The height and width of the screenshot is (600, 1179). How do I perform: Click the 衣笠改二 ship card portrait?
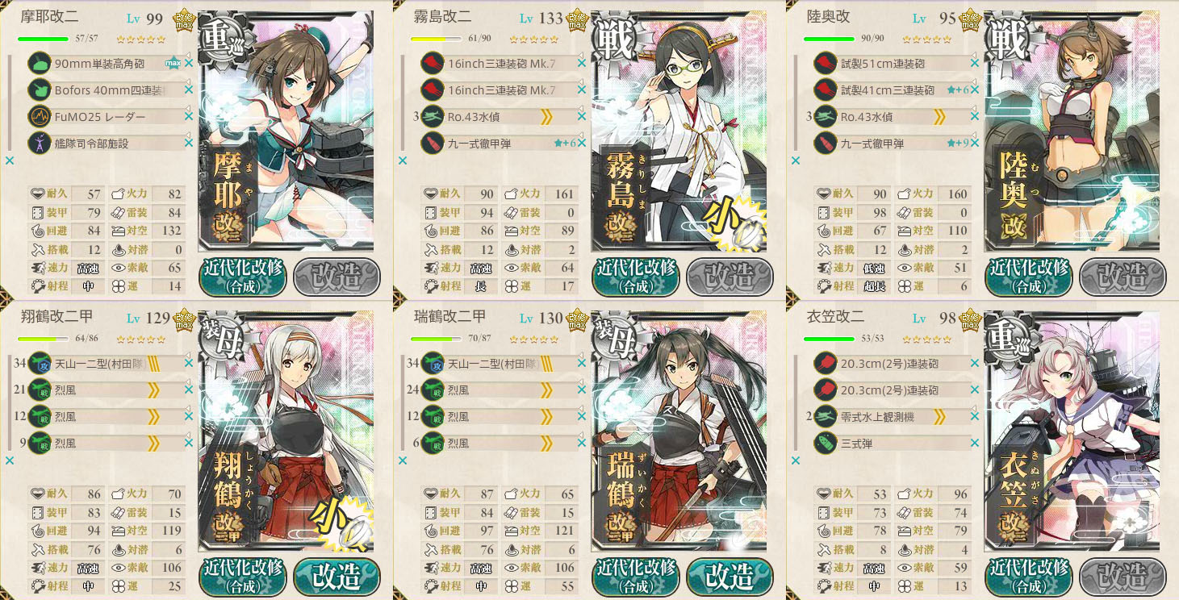1071,431
